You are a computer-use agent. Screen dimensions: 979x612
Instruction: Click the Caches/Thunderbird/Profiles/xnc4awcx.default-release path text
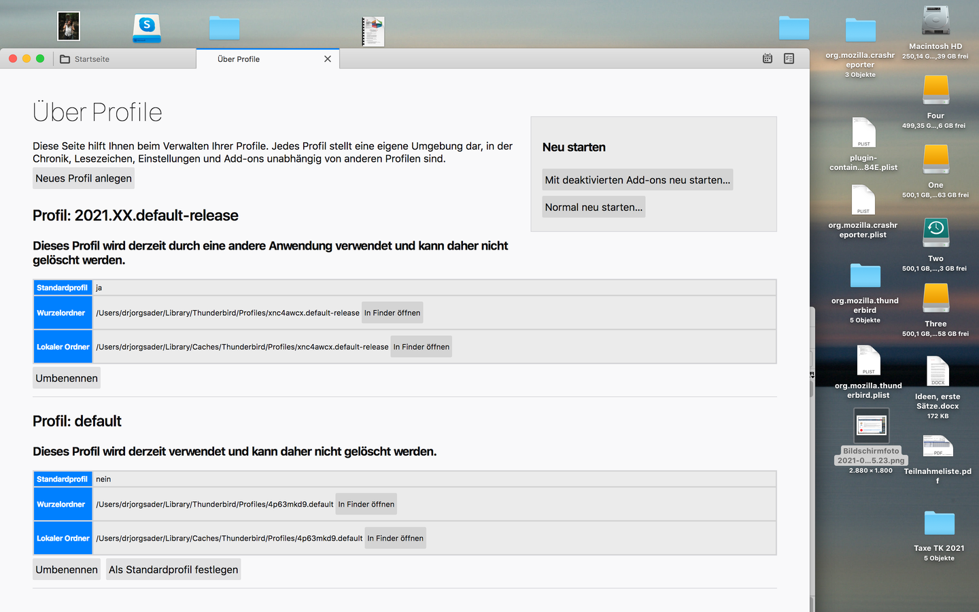coord(242,347)
